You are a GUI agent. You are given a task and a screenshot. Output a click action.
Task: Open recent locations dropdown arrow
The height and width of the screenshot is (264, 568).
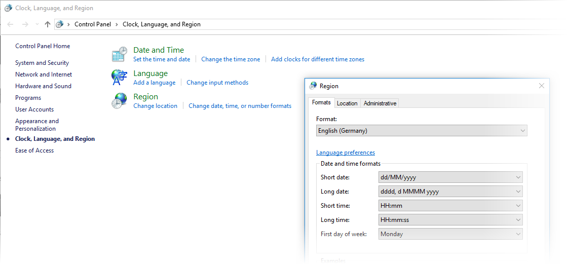click(x=37, y=24)
